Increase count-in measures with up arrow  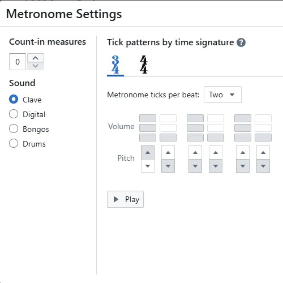(x=36, y=58)
